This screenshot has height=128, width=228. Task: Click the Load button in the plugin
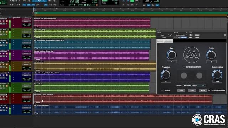point(181,90)
